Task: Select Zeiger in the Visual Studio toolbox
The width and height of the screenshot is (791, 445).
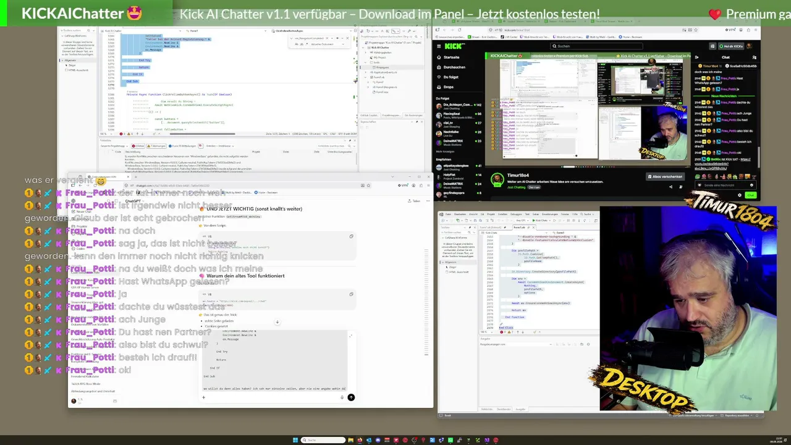Action: point(72,65)
